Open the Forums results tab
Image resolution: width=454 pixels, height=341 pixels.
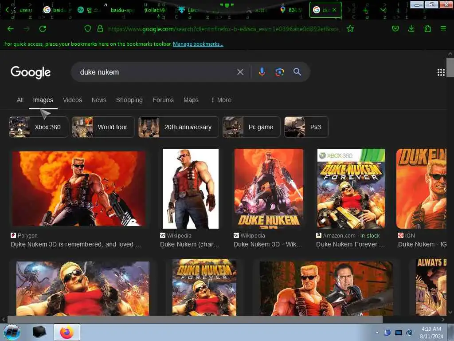pos(163,100)
